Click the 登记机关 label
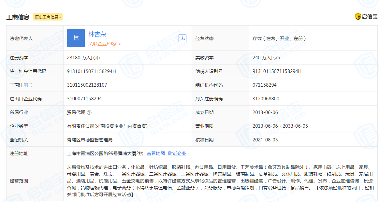This screenshot has height=202, width=379. pos(19,140)
